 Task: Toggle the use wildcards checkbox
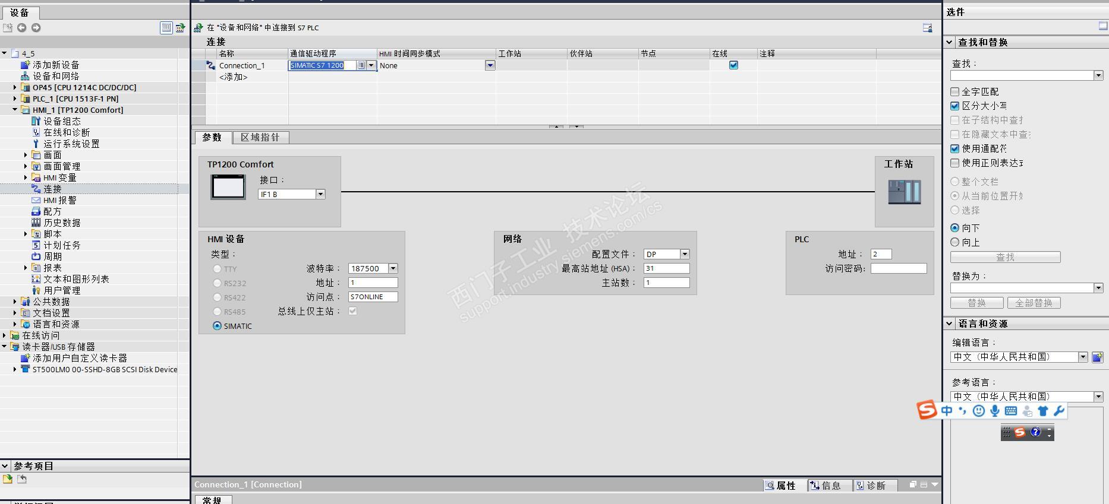[954, 148]
